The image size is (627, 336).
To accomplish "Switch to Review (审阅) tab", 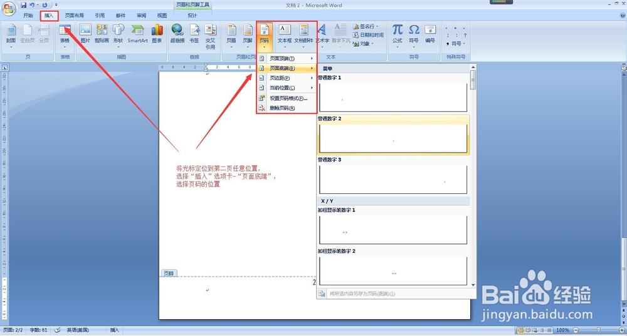I will [x=142, y=15].
